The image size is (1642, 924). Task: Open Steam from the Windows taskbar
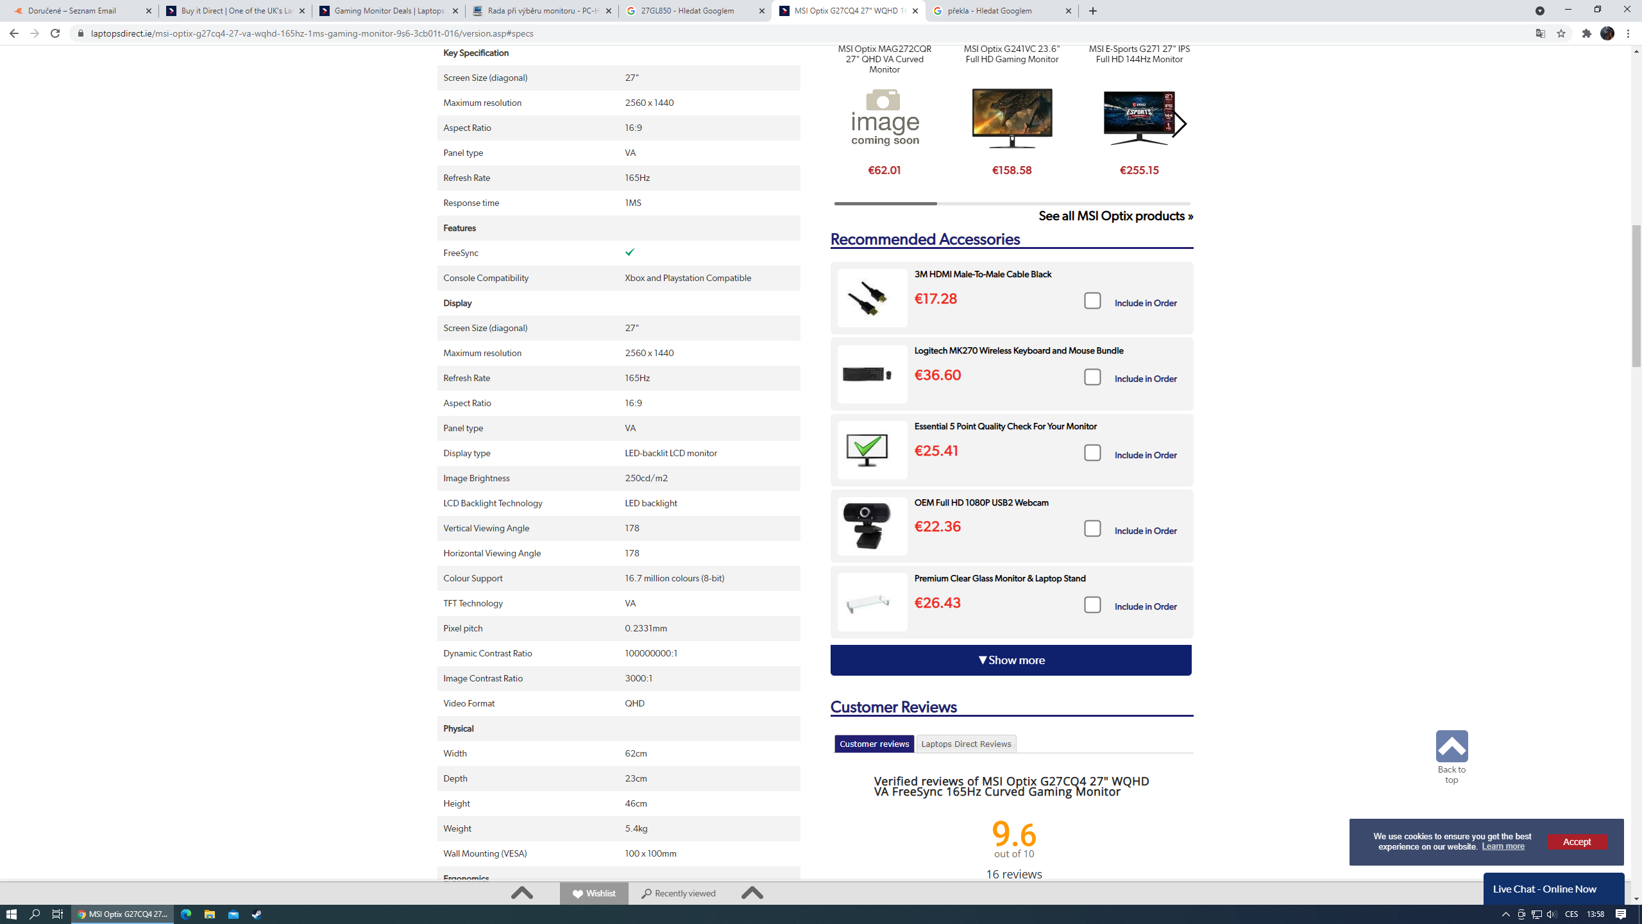257,914
